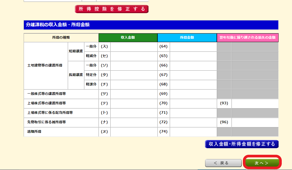Click the (70) code cell

point(163,104)
